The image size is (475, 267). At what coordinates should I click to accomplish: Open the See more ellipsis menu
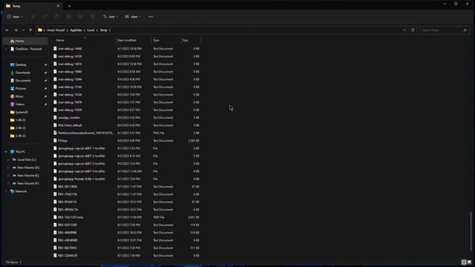pyautogui.click(x=151, y=16)
